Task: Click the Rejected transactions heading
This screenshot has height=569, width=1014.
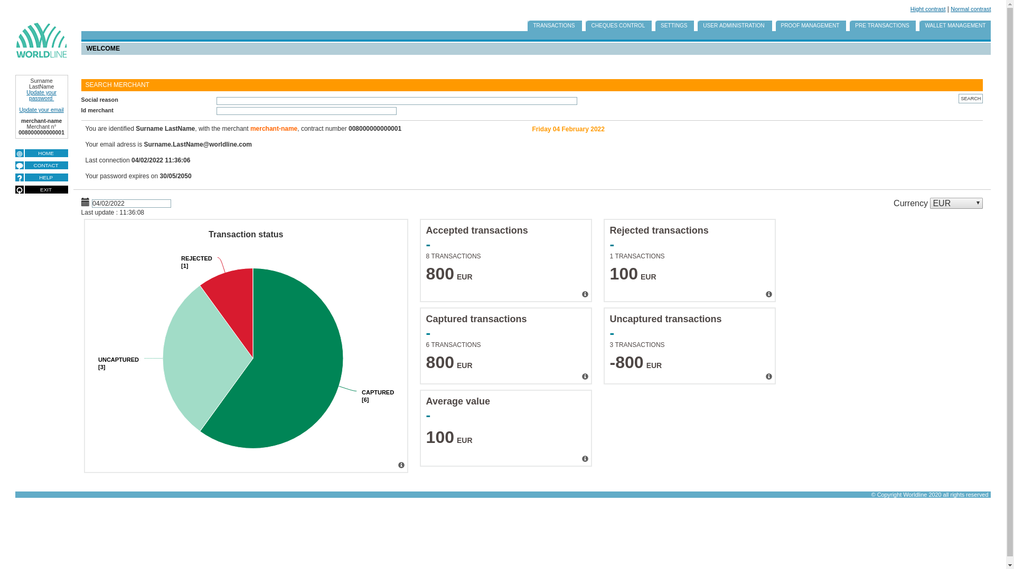Action: [659, 230]
